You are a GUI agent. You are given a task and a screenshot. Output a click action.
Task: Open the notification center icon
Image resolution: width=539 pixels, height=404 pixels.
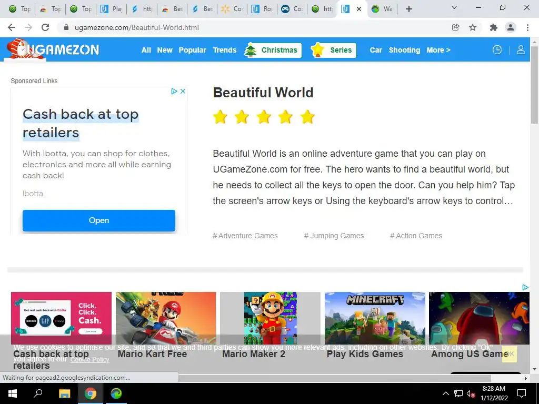pos(522,393)
